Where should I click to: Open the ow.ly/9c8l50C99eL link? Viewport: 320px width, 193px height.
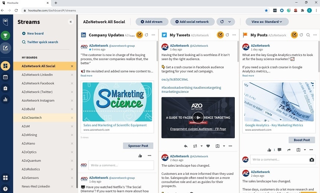175,79
